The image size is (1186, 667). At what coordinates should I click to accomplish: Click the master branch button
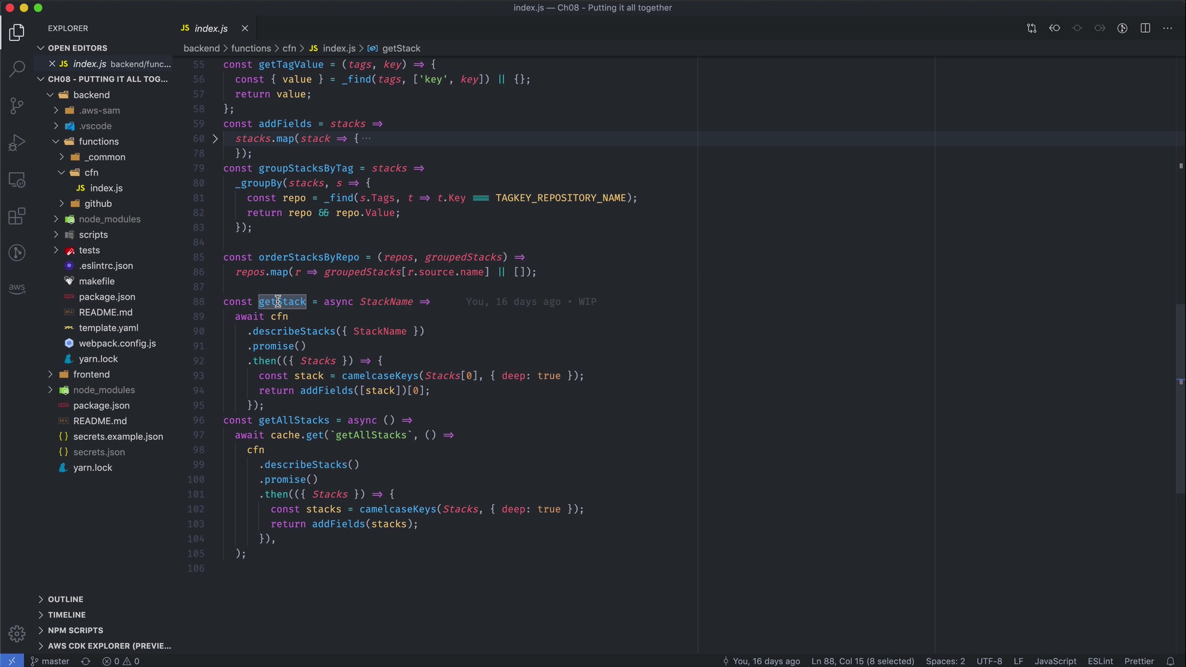click(x=51, y=661)
